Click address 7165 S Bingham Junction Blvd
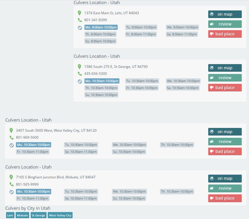Viewport: 249px width, 219px height. 56,177
